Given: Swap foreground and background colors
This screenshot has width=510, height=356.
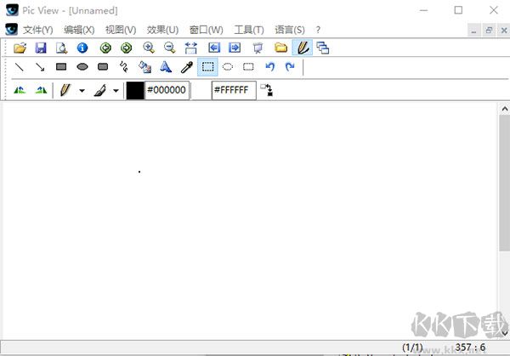Looking at the screenshot, I should click(267, 90).
